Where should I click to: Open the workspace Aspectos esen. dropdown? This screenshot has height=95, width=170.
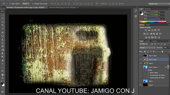159,4
